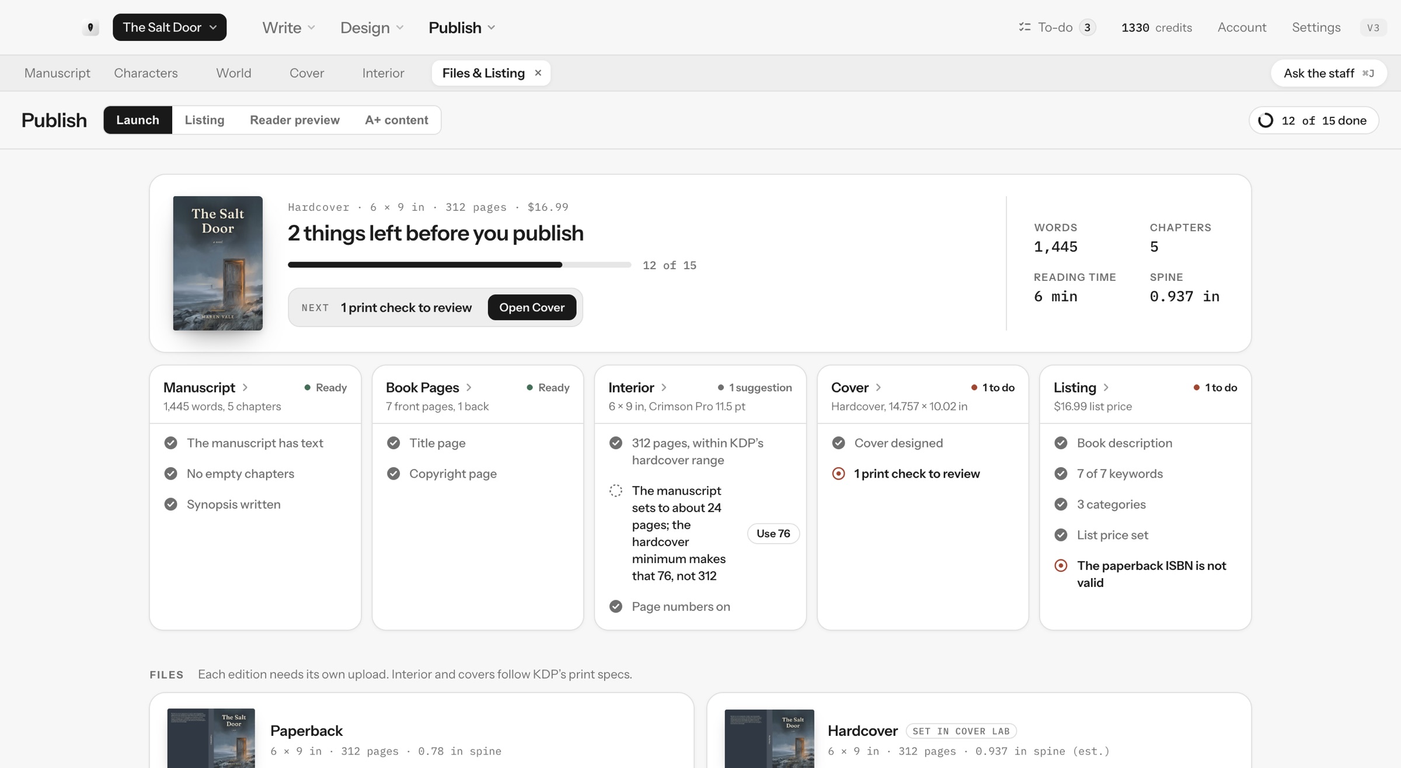
Task: Click the 12 of 15 progress bar
Action: pos(459,265)
